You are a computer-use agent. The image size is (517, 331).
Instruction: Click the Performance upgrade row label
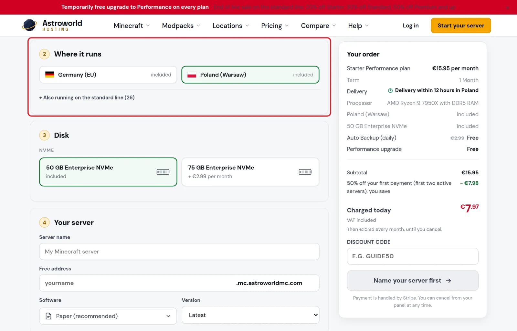tap(374, 149)
